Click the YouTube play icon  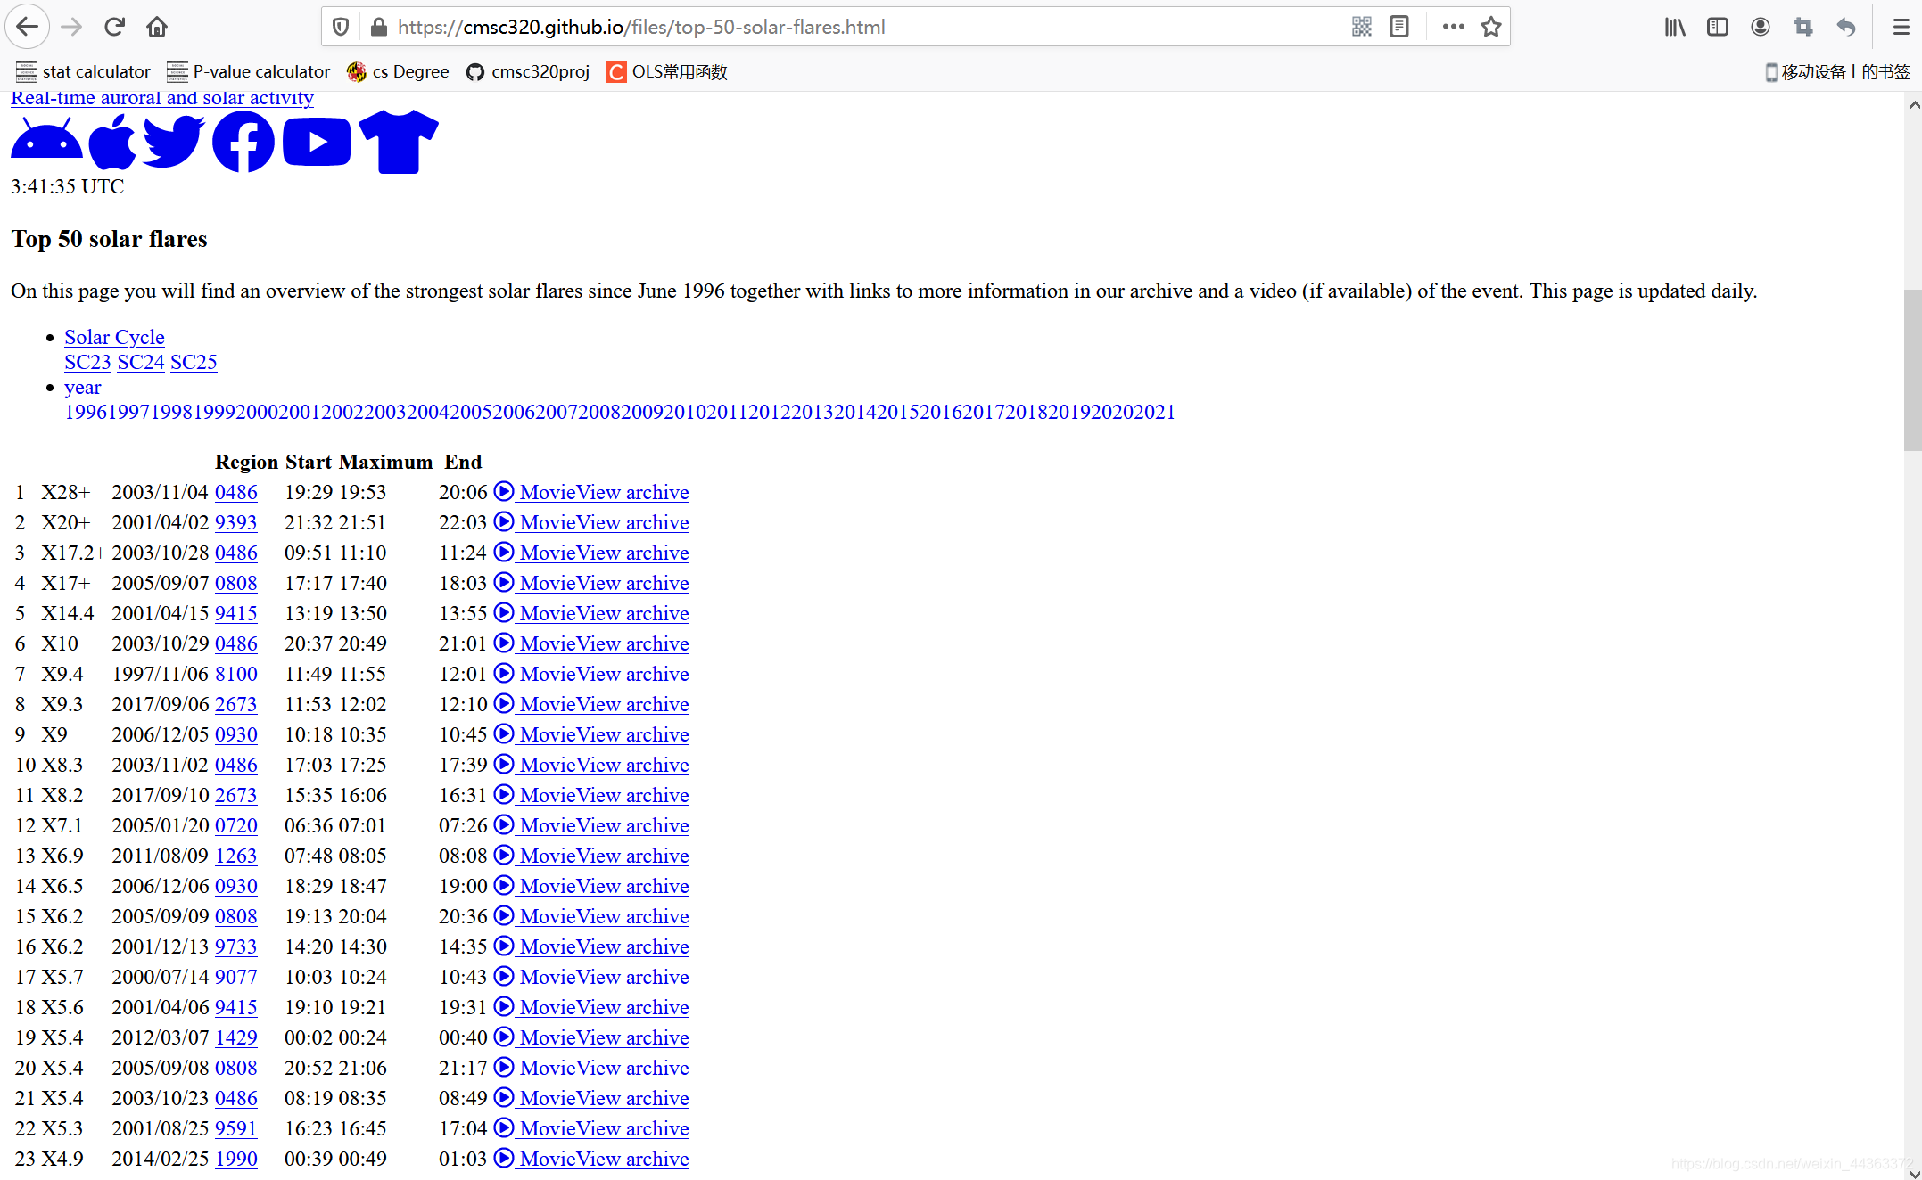pos(317,141)
